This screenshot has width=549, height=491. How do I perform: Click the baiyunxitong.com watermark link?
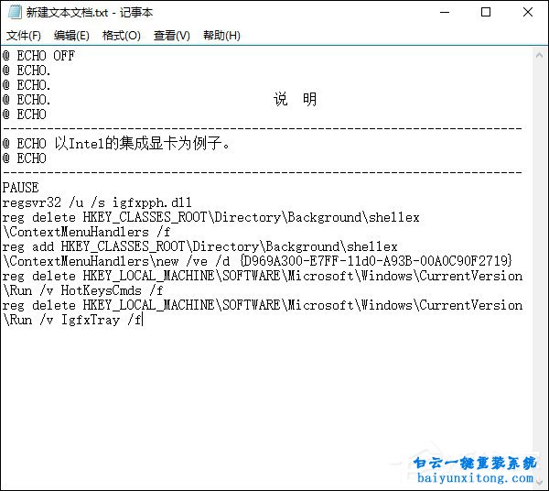[474, 478]
